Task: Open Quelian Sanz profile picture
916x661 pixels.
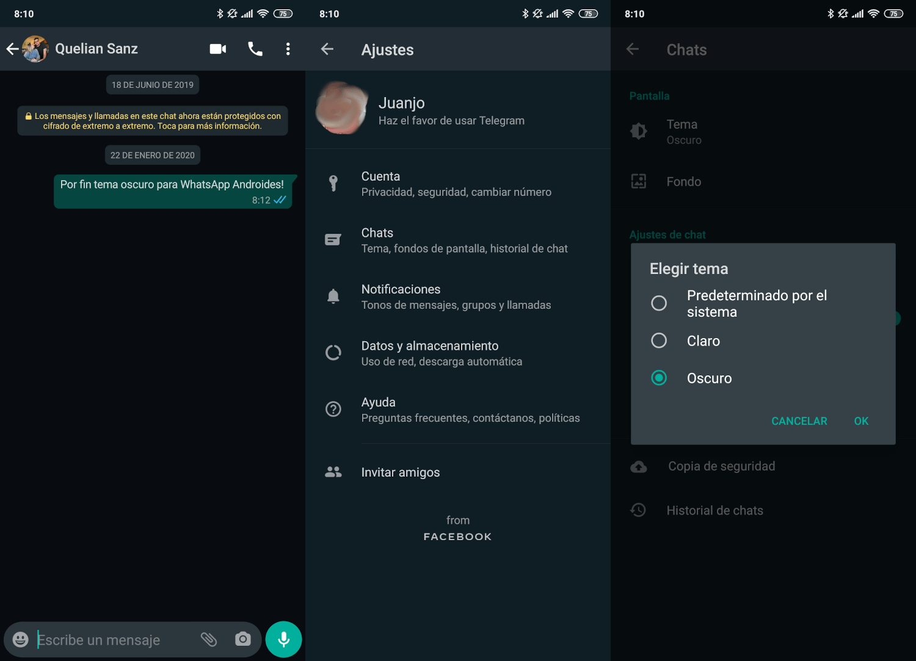Action: pos(35,49)
